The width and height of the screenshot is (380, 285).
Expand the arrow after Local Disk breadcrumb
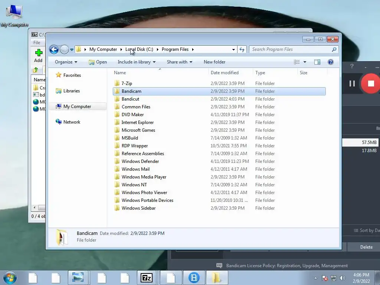(x=157, y=49)
